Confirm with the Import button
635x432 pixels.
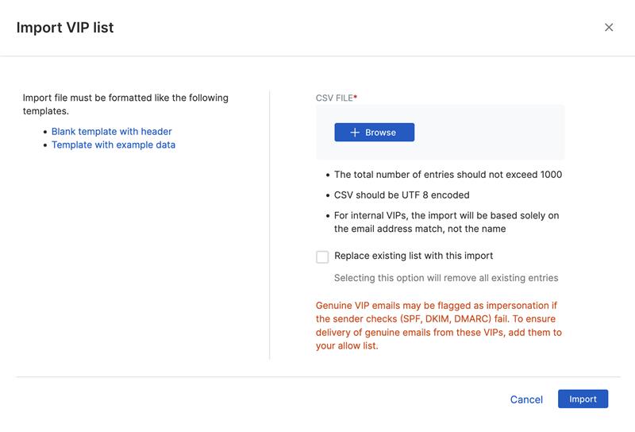[x=583, y=399]
